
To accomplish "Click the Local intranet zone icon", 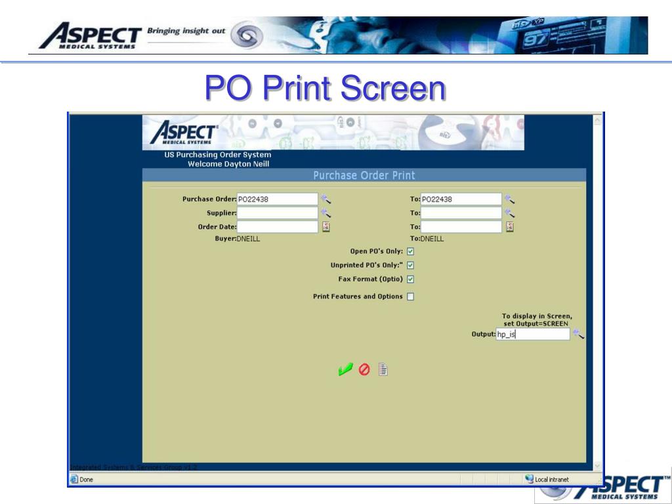I will (530, 478).
